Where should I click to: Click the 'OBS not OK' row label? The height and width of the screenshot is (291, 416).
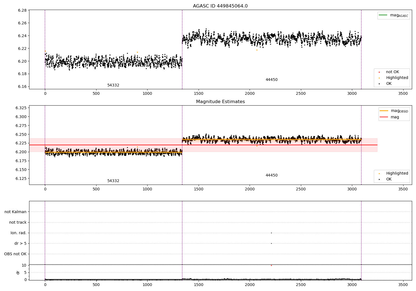(x=15, y=254)
